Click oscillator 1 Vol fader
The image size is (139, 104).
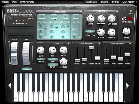pos(45,29)
